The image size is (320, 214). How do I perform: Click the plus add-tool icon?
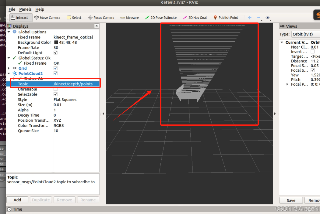[249, 18]
